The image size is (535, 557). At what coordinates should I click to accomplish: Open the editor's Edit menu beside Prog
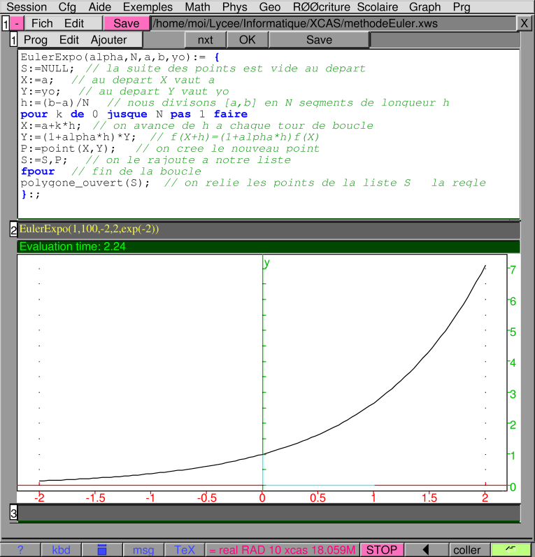[x=69, y=40]
